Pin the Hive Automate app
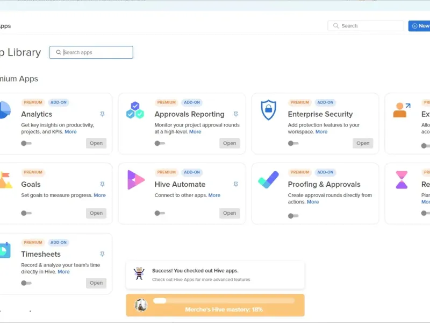Screen dimensions: 430x323 pos(236,184)
